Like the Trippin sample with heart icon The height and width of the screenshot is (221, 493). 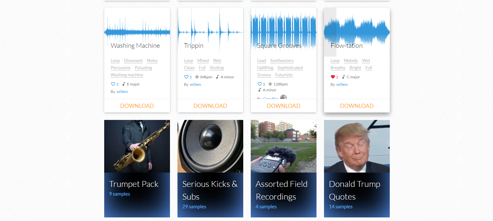186,77
